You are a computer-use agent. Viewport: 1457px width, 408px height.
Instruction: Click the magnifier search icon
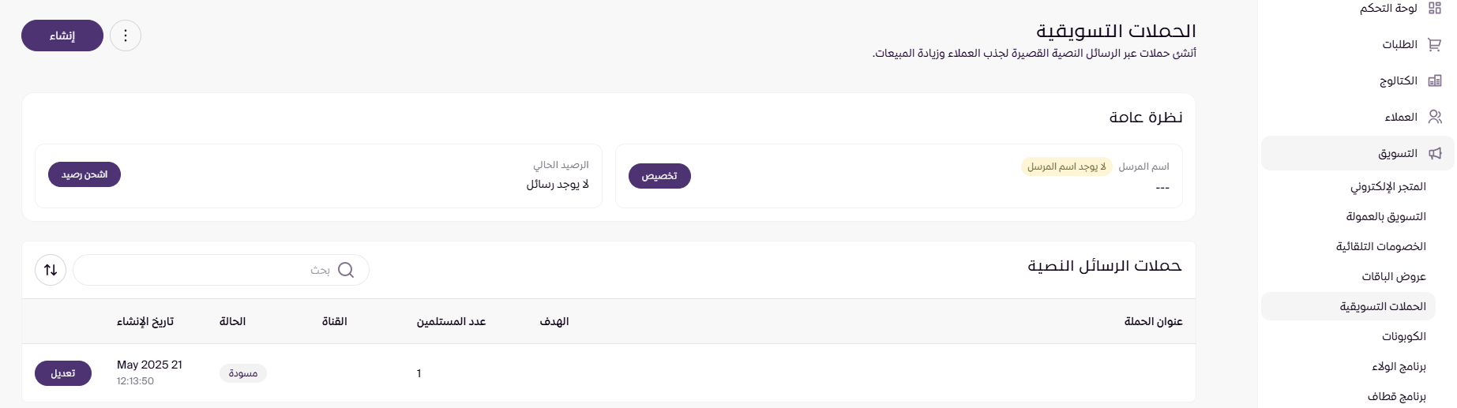345,270
